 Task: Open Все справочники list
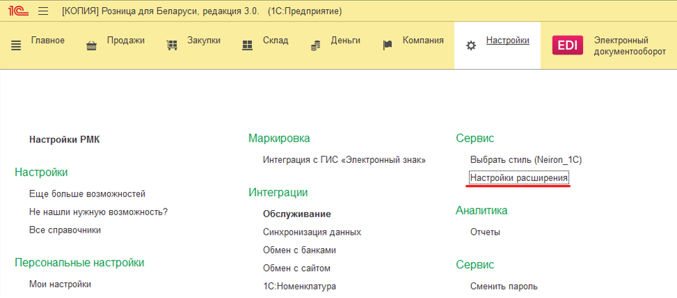[65, 229]
